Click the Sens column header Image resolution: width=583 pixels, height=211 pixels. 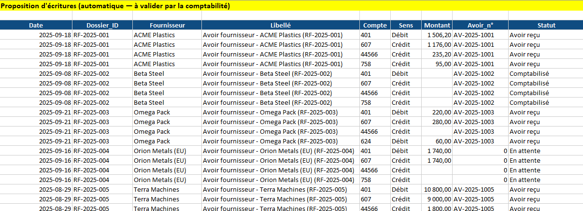pyautogui.click(x=405, y=25)
